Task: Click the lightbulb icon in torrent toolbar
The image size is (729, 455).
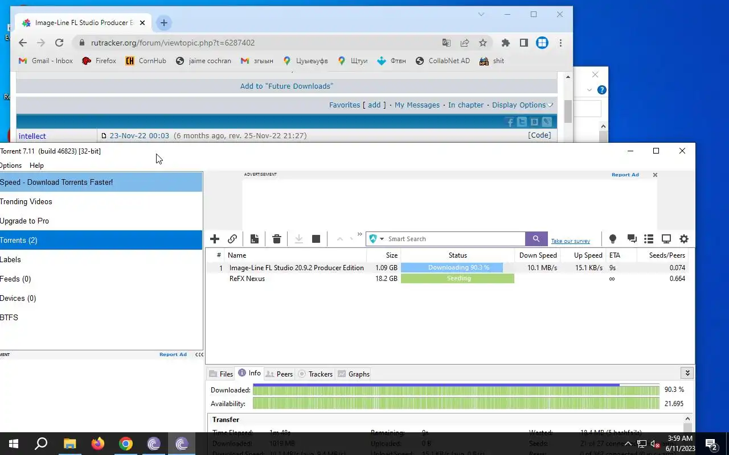Action: coord(613,239)
